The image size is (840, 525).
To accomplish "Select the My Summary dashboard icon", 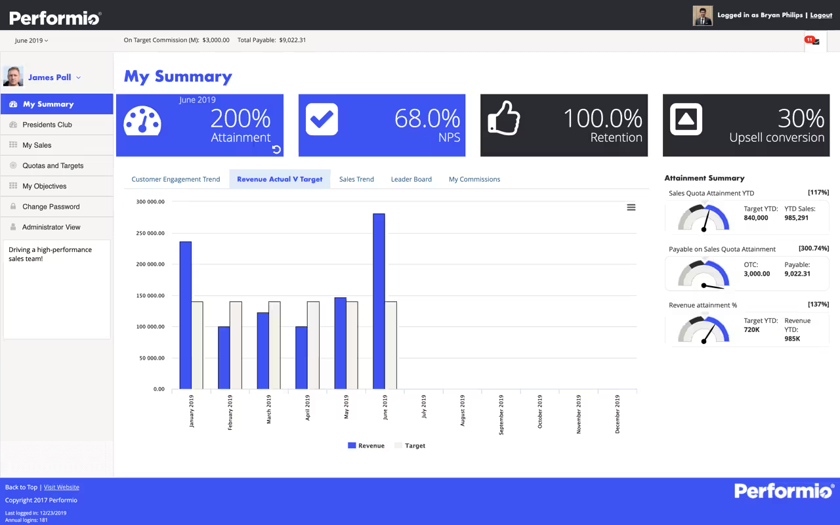I will 14,104.
